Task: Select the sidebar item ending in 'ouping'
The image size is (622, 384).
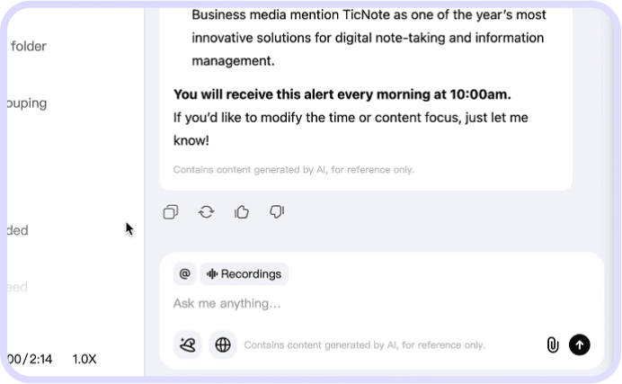Action: (27, 103)
